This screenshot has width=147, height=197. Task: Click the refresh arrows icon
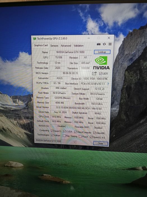[x=104, y=44]
